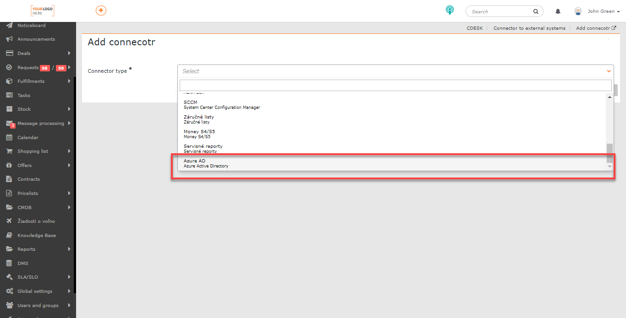626x318 pixels.
Task: Click the John Green avatar icon
Action: 578,11
